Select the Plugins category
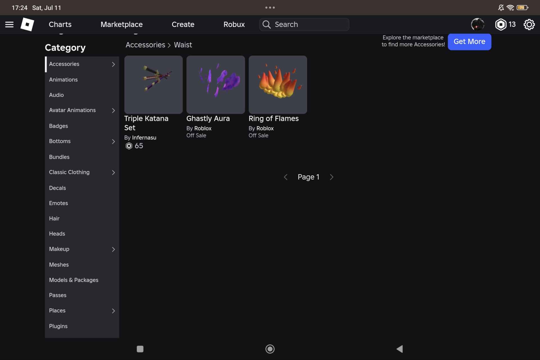 click(x=82, y=326)
